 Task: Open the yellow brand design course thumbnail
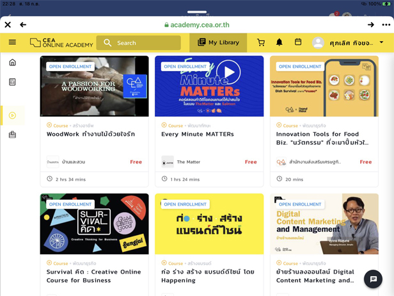209,224
